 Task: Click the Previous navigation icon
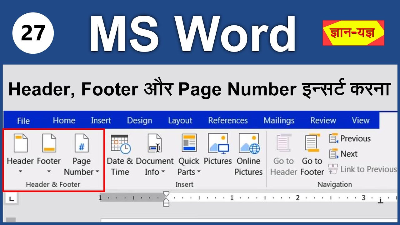[334, 138]
